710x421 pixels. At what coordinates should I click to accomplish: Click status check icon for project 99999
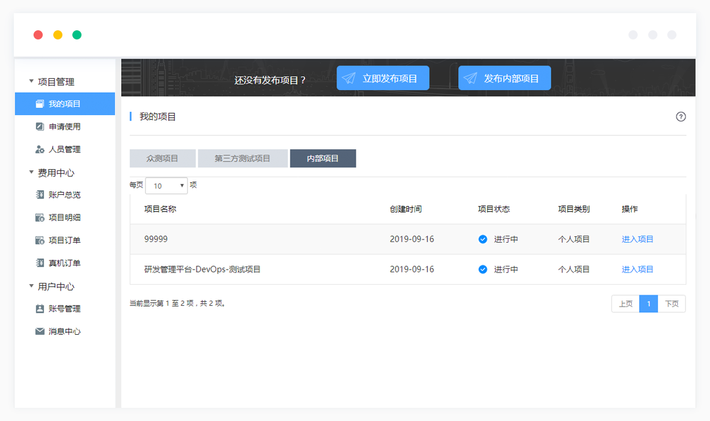point(483,239)
